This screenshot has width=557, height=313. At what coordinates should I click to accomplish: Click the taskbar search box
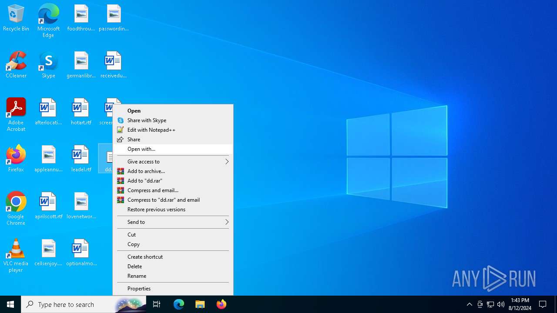tap(84, 304)
